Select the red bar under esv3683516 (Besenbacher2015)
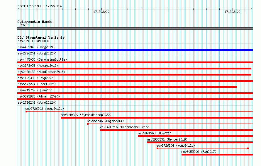Image resolution: width=261 pixels, height=166 pixels. [177, 130]
